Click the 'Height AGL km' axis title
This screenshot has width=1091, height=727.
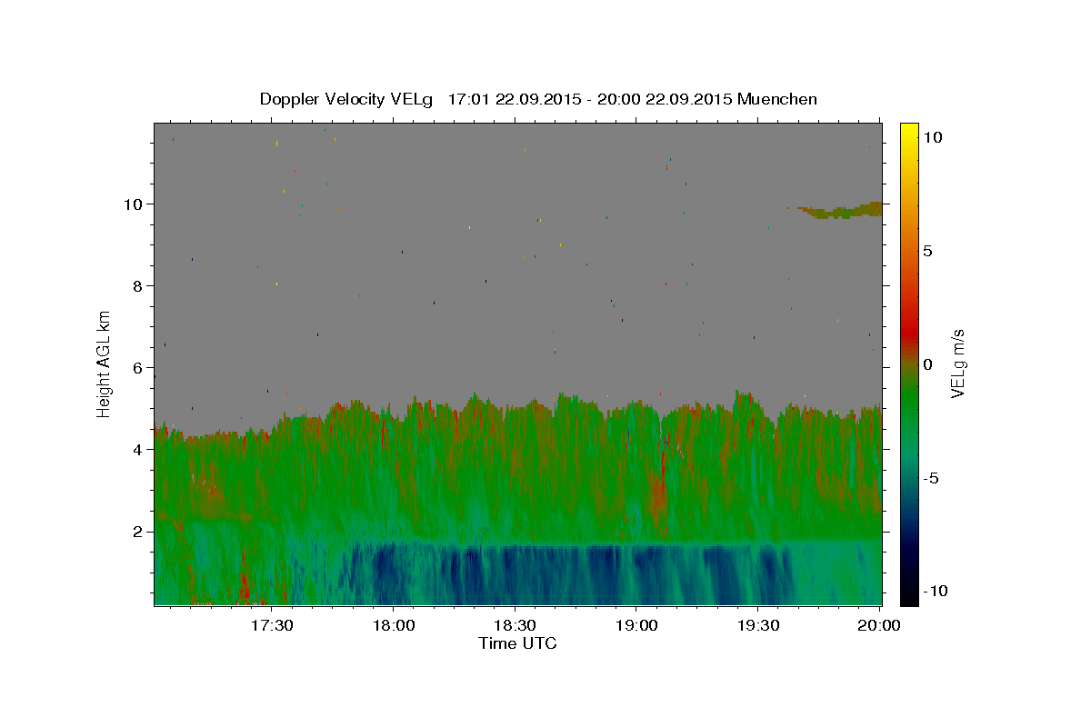(105, 363)
